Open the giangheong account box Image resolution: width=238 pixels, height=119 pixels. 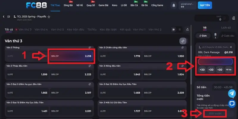pos(187,5)
